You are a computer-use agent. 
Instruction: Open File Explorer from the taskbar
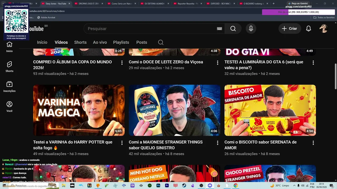(64, 186)
